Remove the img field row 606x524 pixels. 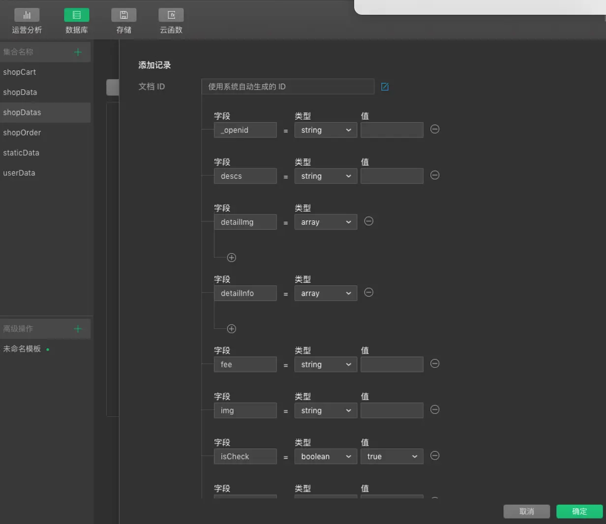pos(435,410)
